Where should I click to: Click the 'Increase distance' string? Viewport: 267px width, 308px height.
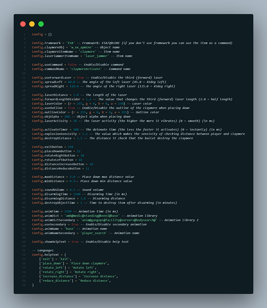click(x=99, y=276)
